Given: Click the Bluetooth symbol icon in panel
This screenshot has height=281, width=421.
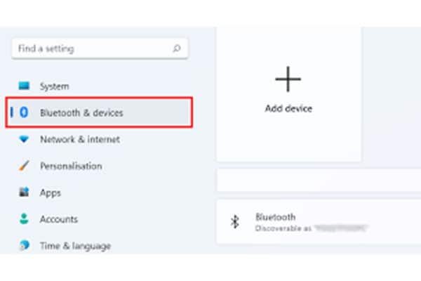Looking at the screenshot, I should (235, 222).
